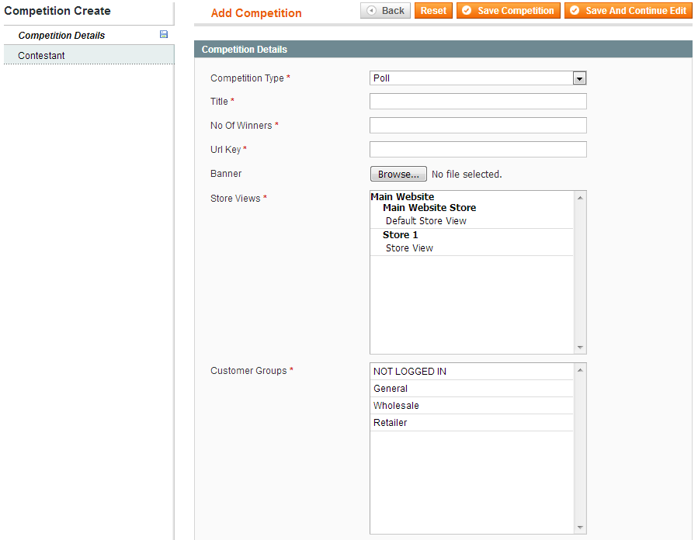This screenshot has height=540, width=698.
Task: Select NOT LOGGED IN customer group
Action: (410, 372)
